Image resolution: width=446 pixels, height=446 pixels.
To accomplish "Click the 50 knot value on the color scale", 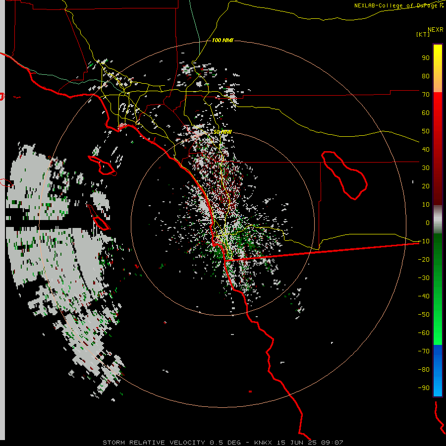I will (x=426, y=131).
